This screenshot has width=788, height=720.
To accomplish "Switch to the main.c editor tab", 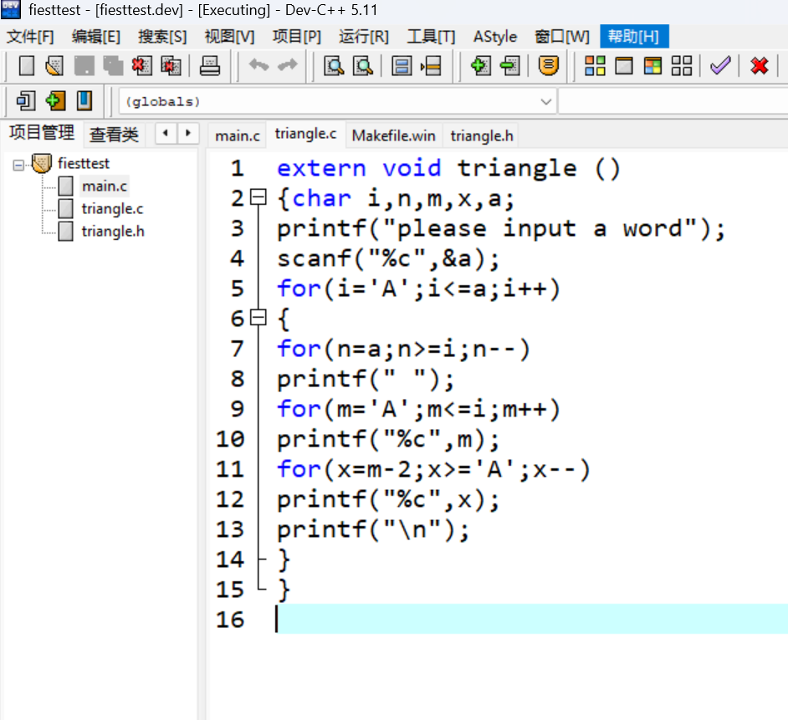I will (x=238, y=135).
